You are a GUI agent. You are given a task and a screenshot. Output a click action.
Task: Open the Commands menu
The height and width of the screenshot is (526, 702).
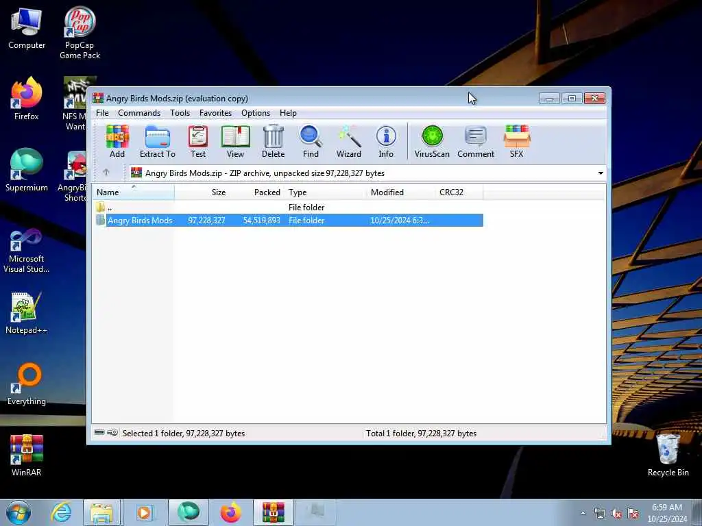tap(139, 113)
